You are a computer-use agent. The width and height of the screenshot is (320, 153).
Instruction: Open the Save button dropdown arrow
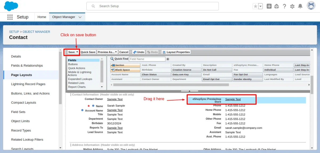[x=77, y=52]
